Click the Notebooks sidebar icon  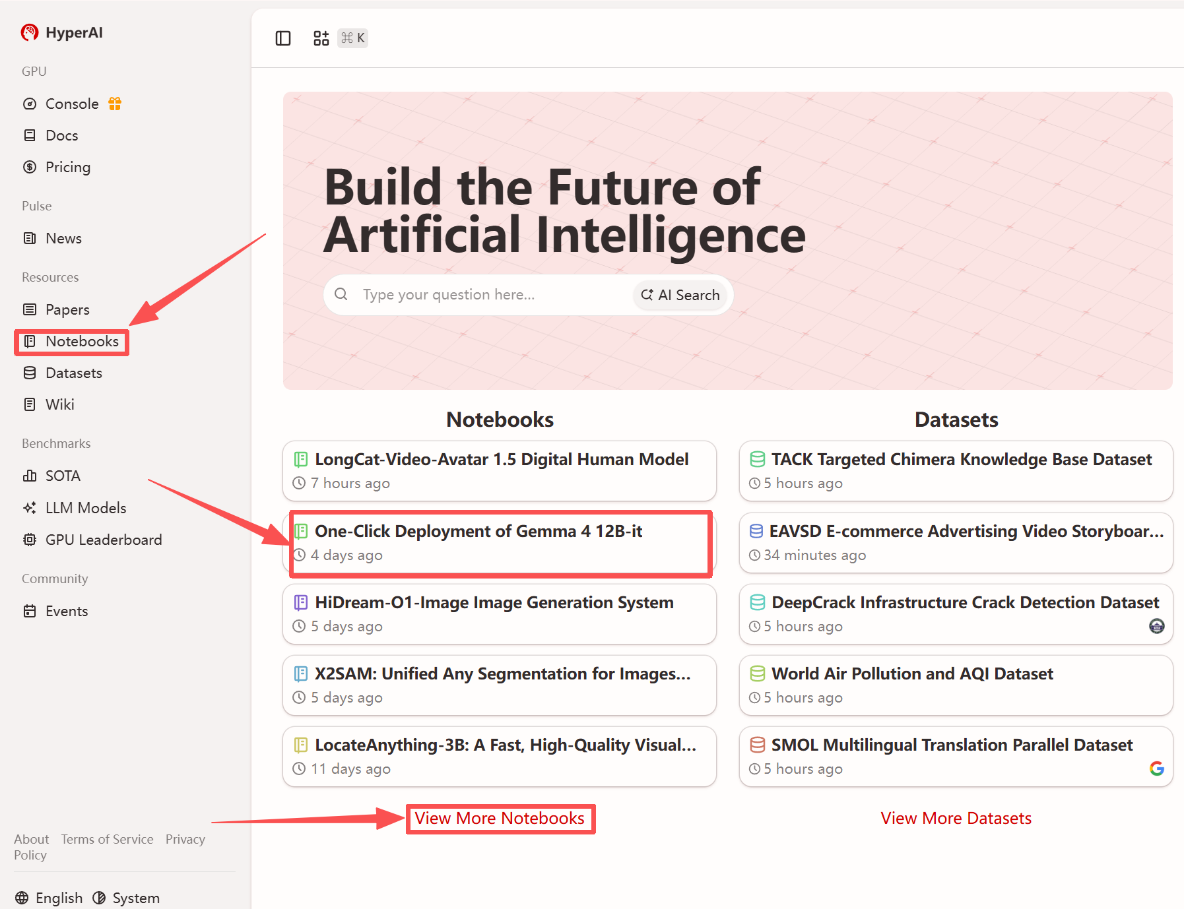(x=30, y=341)
